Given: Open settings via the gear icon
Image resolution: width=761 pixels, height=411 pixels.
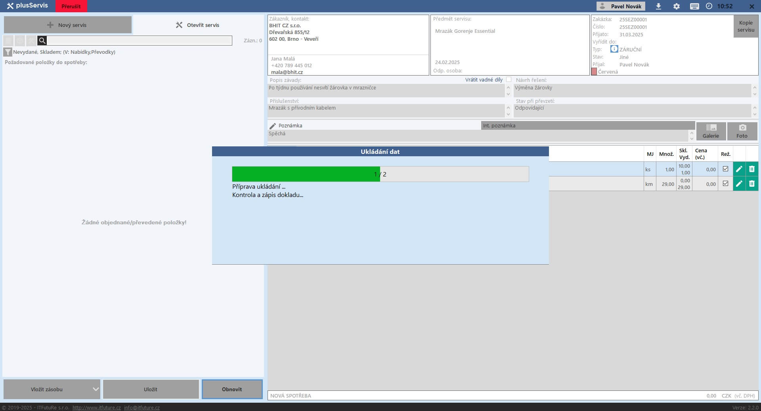Looking at the screenshot, I should coord(677,6).
